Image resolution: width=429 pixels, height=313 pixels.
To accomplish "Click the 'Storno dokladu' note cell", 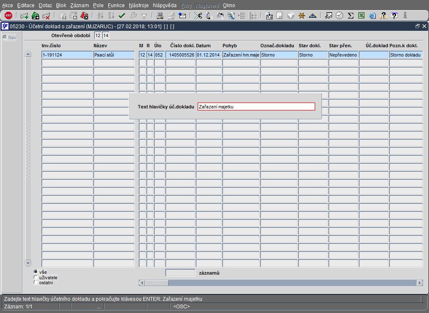I will (x=406, y=55).
